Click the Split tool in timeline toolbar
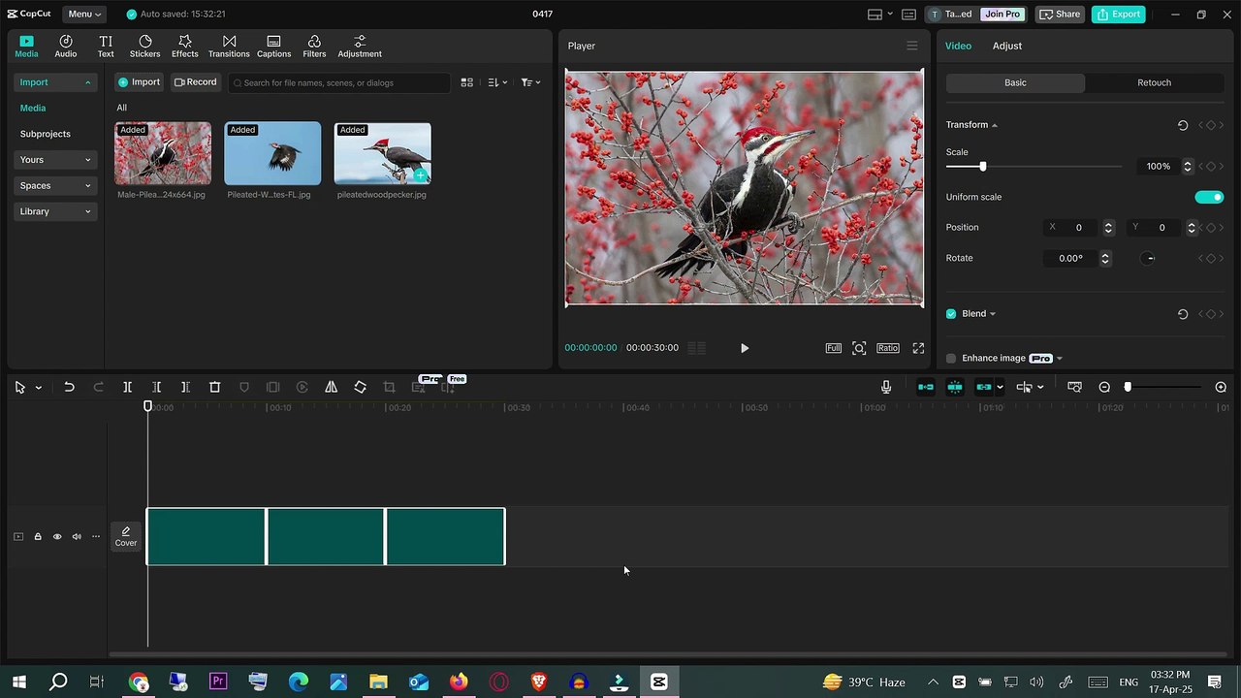The image size is (1241, 698). tap(127, 387)
